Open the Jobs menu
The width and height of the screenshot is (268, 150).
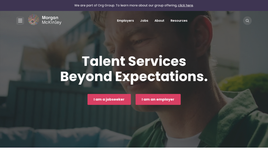144,21
